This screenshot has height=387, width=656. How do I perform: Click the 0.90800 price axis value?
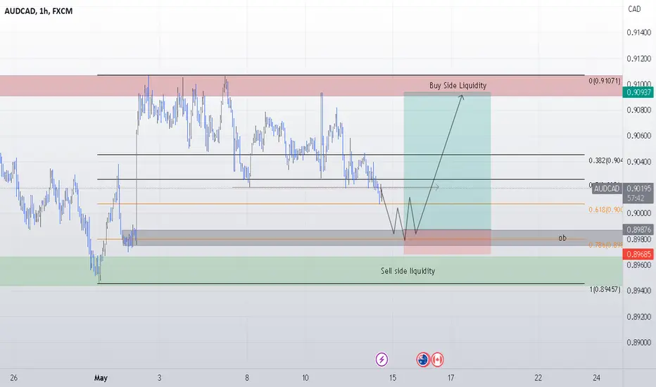pos(639,110)
